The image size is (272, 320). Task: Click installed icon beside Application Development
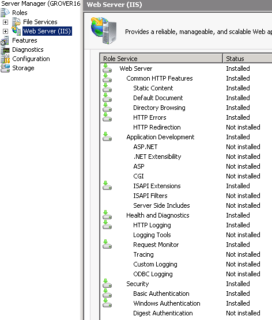pos(107,137)
